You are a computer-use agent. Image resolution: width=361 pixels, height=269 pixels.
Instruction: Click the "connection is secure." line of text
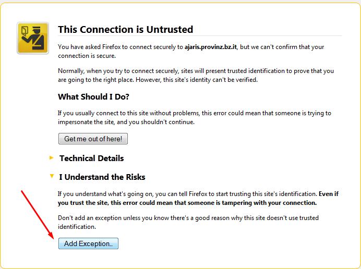(86, 55)
